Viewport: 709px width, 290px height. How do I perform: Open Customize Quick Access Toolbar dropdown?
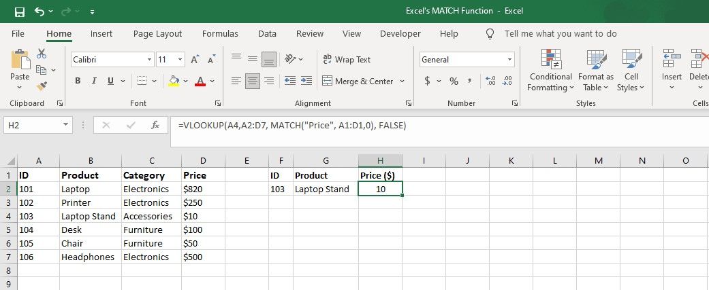[92, 12]
